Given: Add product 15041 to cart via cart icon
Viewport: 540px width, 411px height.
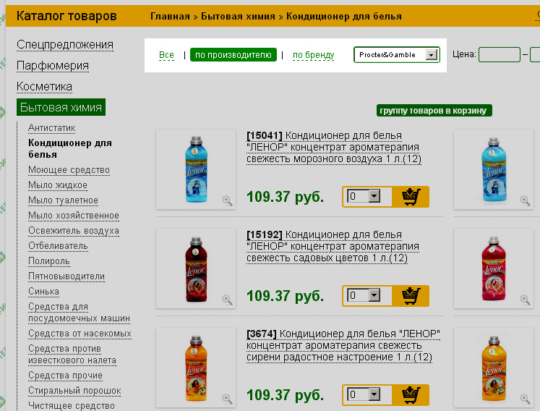Looking at the screenshot, I should pyautogui.click(x=411, y=196).
